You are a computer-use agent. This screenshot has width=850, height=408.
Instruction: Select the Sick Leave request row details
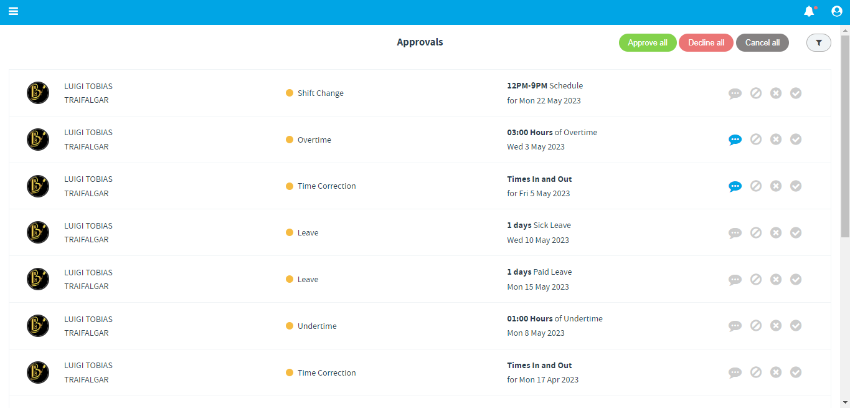point(539,232)
